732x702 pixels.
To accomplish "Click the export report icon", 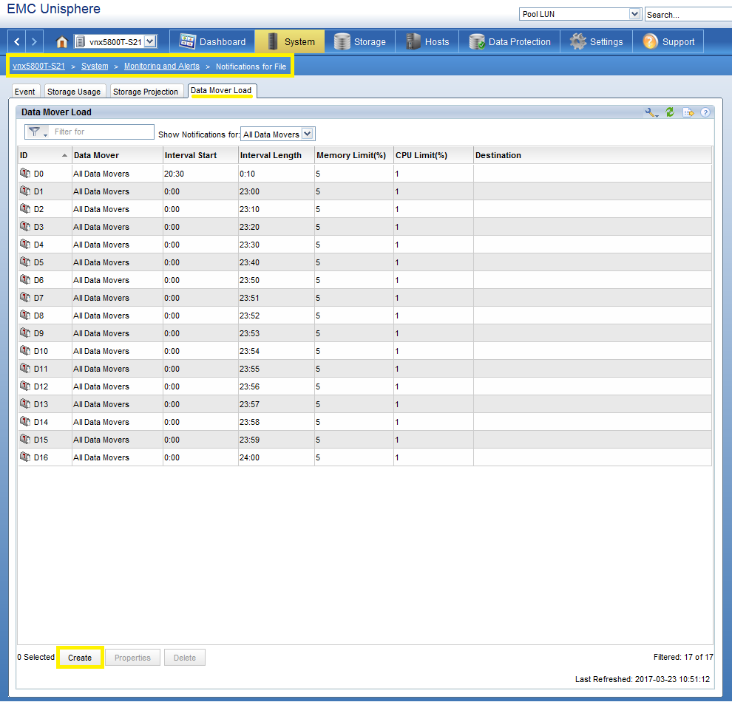I will (688, 112).
